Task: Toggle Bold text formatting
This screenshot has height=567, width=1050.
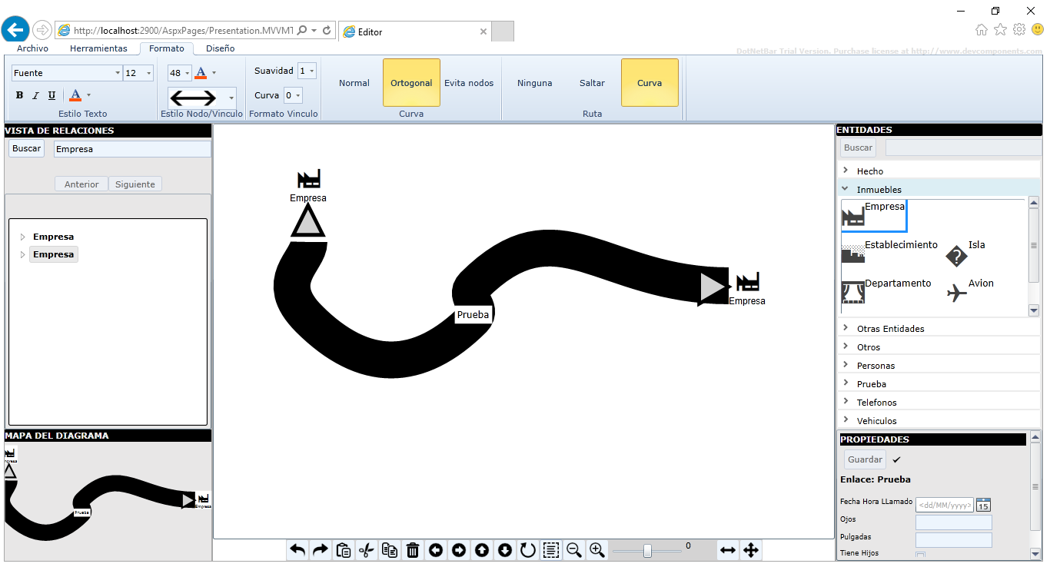Action: point(20,95)
